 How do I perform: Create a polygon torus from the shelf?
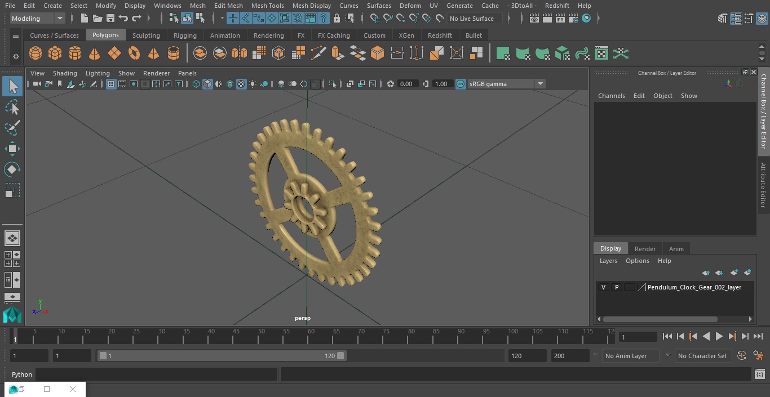[x=134, y=53]
